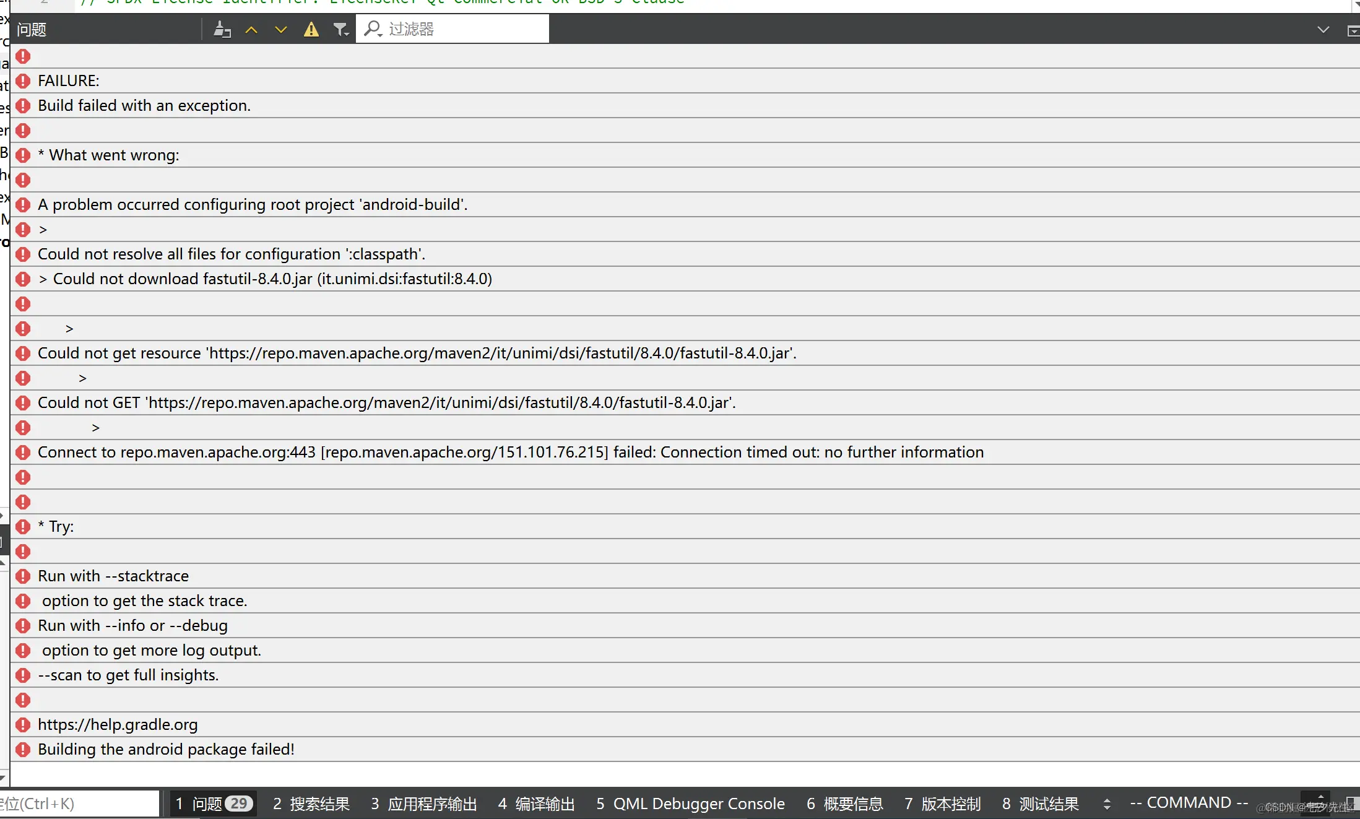
Task: Open the 4 编译输出 pane
Action: 536,804
